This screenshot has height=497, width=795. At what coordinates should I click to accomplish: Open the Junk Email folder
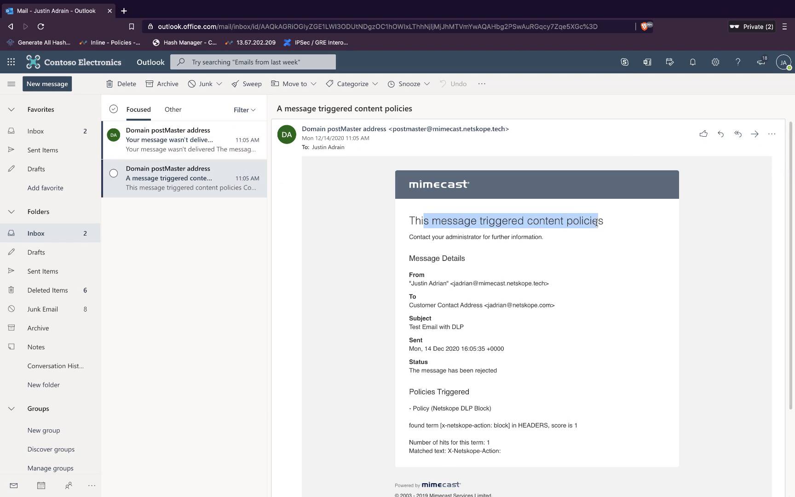(x=42, y=309)
